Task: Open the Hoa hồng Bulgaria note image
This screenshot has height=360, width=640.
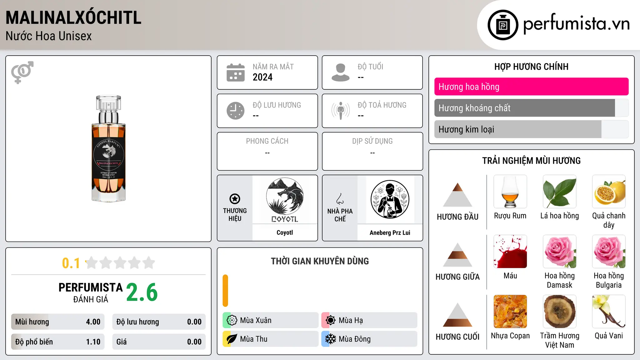Action: click(x=609, y=252)
